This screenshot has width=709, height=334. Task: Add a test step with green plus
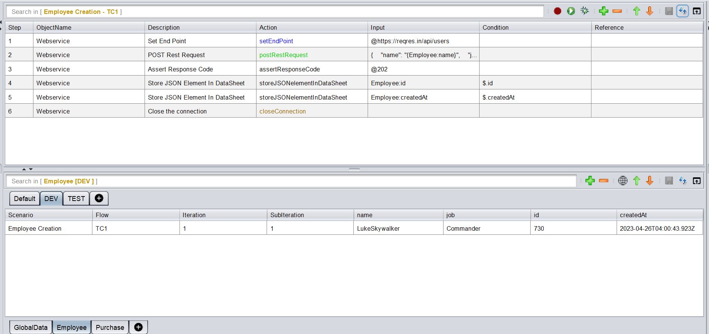click(x=603, y=11)
